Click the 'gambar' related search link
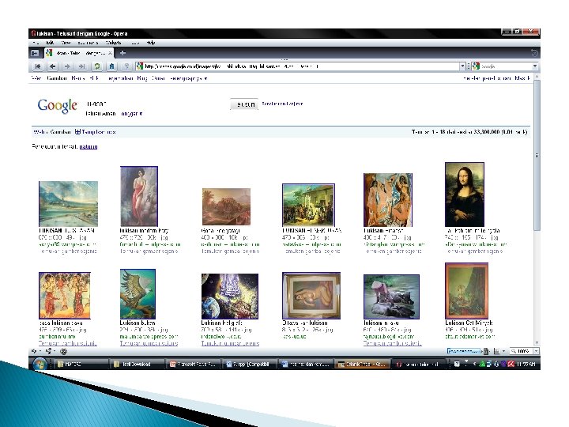The width and height of the screenshot is (569, 427). tap(89, 147)
